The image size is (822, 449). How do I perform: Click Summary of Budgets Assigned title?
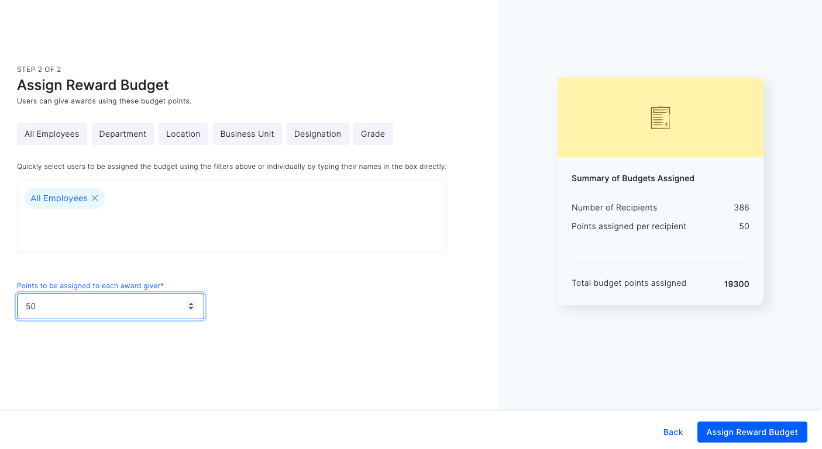click(633, 178)
